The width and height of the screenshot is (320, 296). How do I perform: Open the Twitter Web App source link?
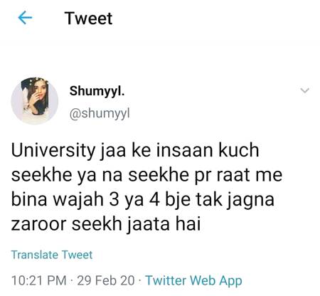point(193,280)
